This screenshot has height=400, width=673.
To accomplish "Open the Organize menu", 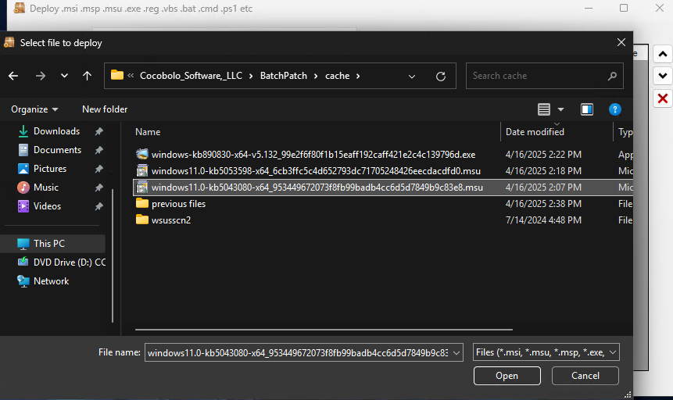I will 34,109.
